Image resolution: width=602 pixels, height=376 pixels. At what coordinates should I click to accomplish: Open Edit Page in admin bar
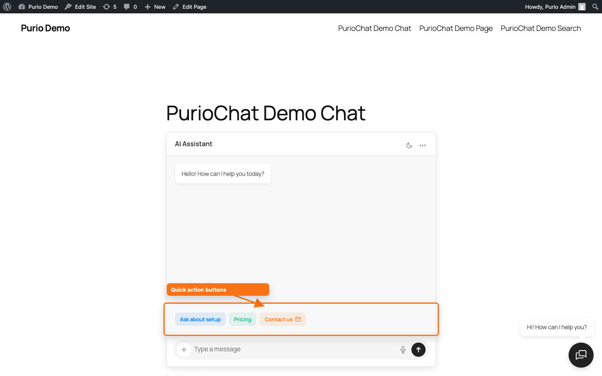coord(189,7)
